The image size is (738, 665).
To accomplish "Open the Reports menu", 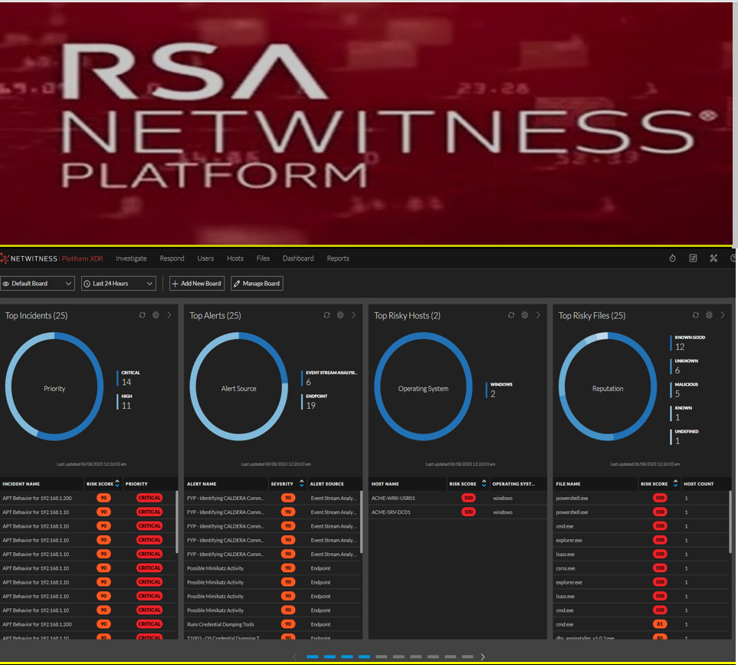I will (338, 258).
